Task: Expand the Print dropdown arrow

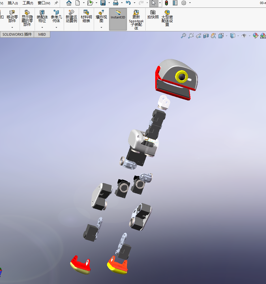Action: click(122, 3)
